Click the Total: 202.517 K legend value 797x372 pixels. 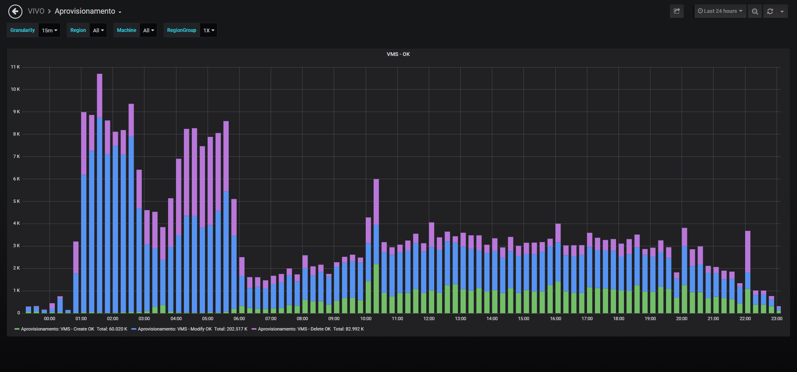(231, 329)
